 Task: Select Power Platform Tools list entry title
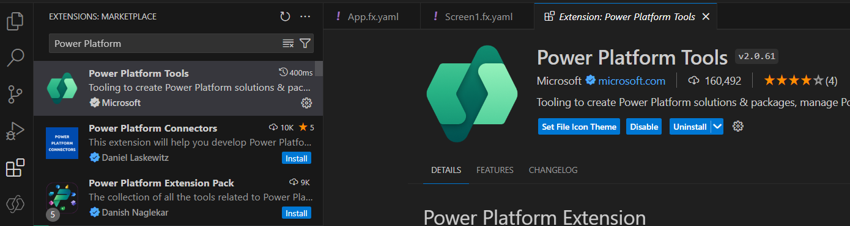(x=139, y=73)
